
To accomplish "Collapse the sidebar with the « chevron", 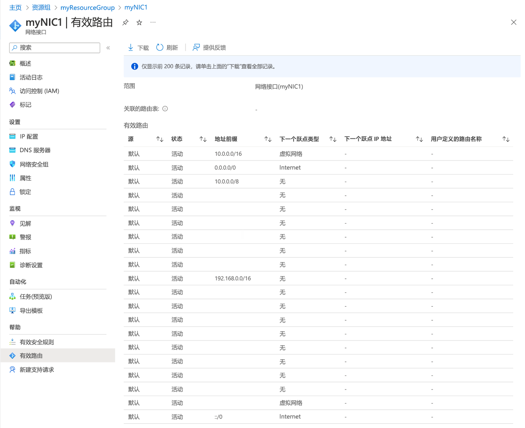I will click(x=108, y=48).
